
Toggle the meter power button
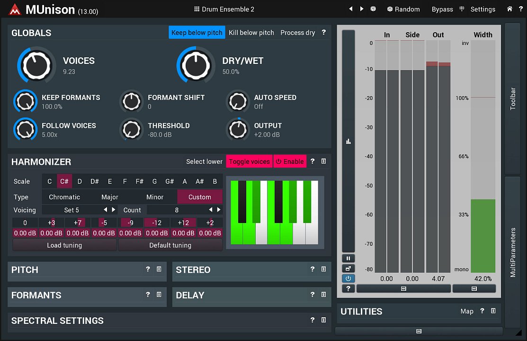point(348,278)
